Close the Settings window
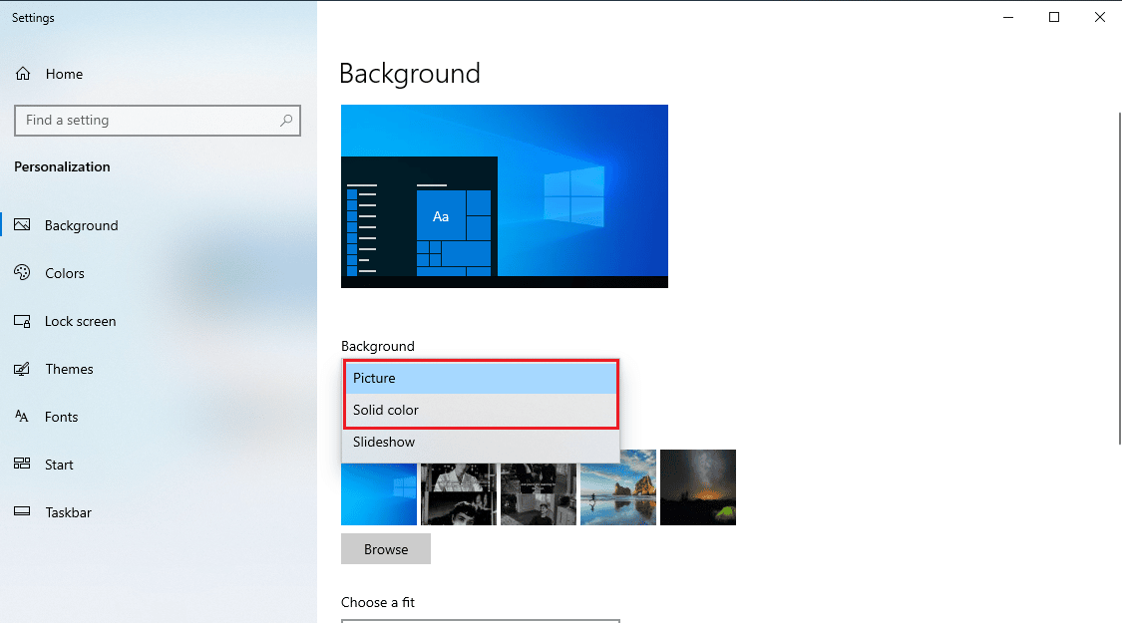Image resolution: width=1122 pixels, height=623 pixels. 1100,17
